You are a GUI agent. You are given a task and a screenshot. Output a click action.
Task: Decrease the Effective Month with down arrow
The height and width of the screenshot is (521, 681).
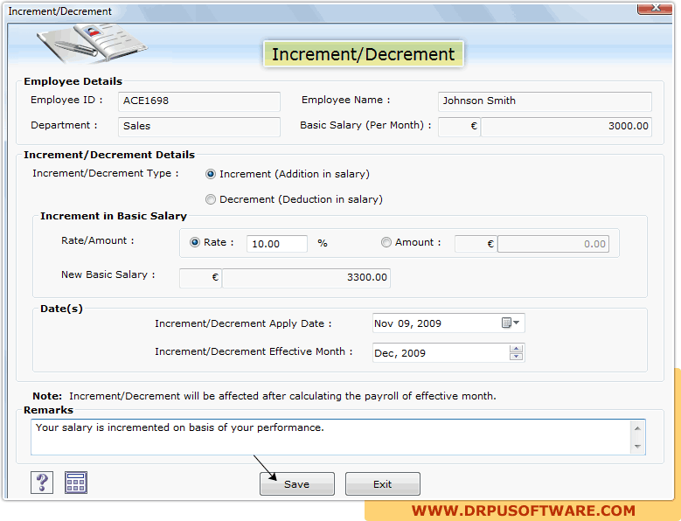[516, 357]
